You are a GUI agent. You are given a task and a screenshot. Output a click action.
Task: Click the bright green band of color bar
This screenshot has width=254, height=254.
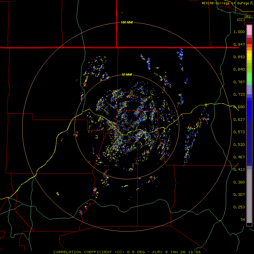click(x=249, y=77)
